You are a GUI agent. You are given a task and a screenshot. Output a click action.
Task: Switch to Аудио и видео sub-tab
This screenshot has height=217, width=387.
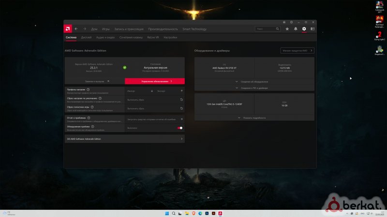(105, 38)
